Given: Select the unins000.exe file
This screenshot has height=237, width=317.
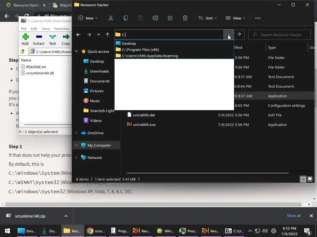Looking at the screenshot, I should 144,125.
